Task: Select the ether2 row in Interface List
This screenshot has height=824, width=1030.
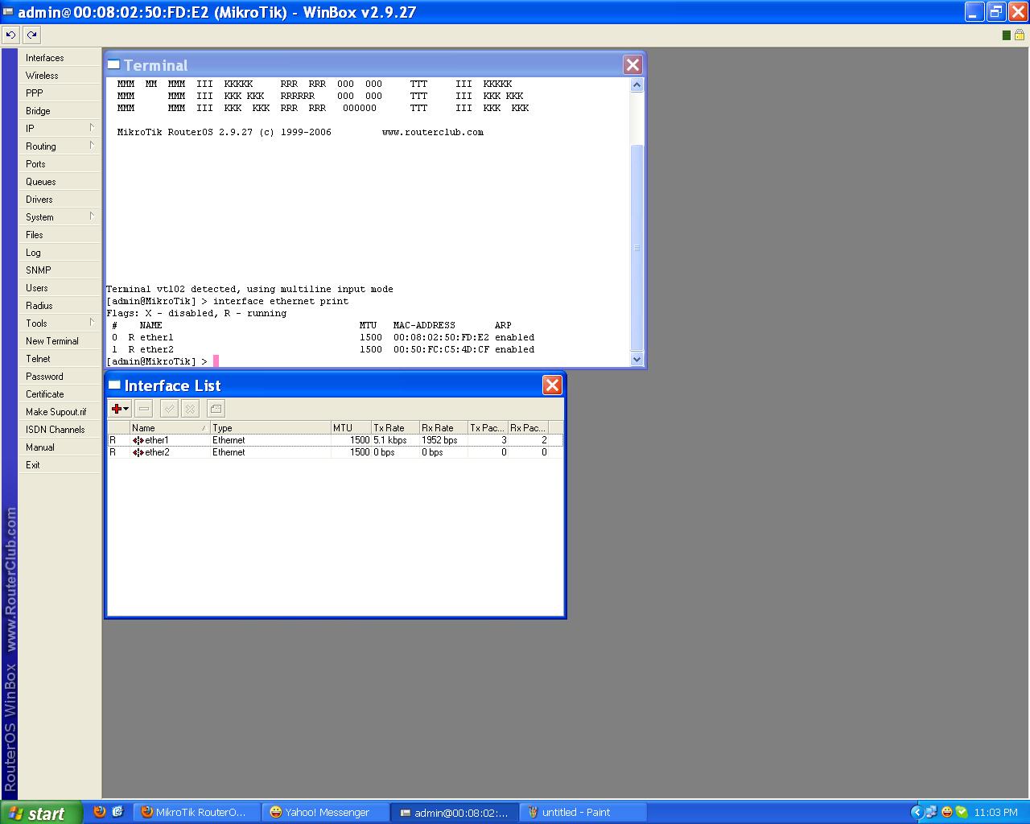Action: point(335,452)
